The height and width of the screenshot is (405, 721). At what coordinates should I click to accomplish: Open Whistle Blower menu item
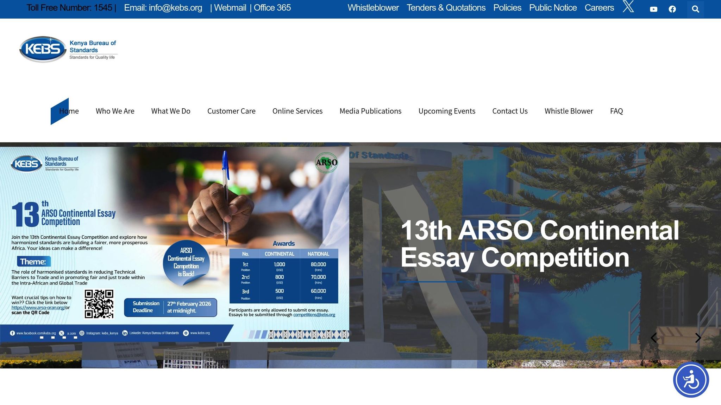569,111
